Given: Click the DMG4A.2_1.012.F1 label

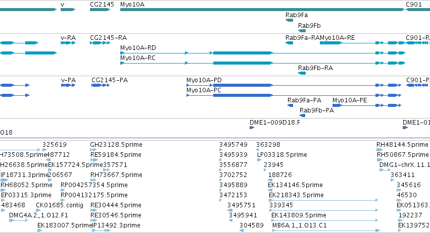Looking at the screenshot, I should click(x=38, y=215).
